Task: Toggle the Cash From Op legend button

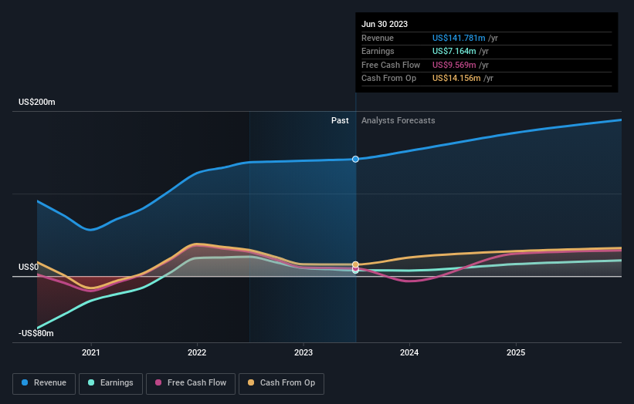Action: click(281, 383)
